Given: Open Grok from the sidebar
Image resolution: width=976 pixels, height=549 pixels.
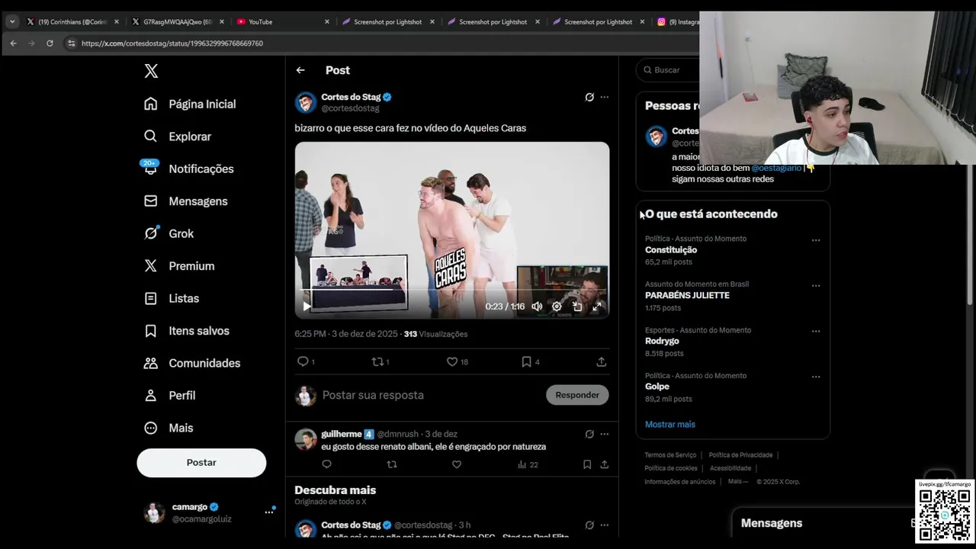Looking at the screenshot, I should (169, 233).
